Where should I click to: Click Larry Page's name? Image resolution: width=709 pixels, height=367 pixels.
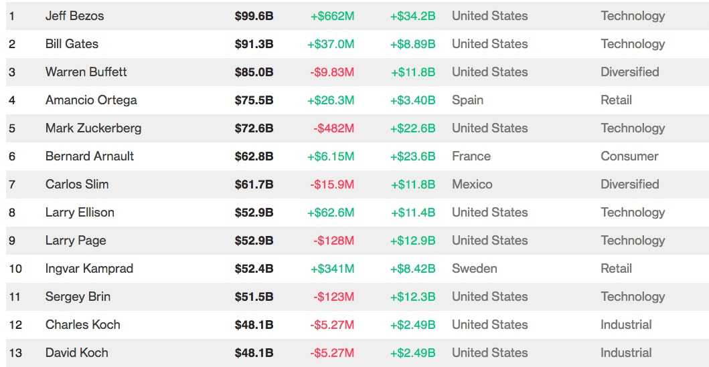coord(76,241)
